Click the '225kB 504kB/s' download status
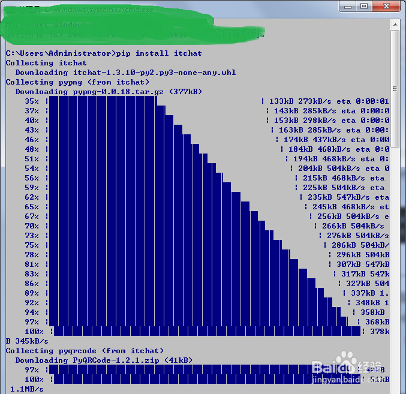The height and width of the screenshot is (394, 406). click(x=334, y=188)
